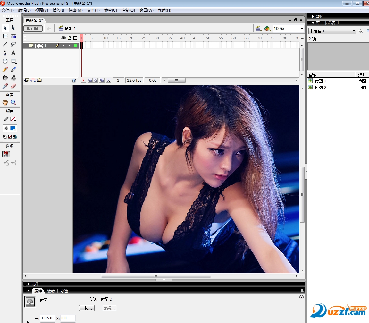The height and width of the screenshot is (323, 369).
Task: Select the Zoom magnifier tool
Action: 13,102
